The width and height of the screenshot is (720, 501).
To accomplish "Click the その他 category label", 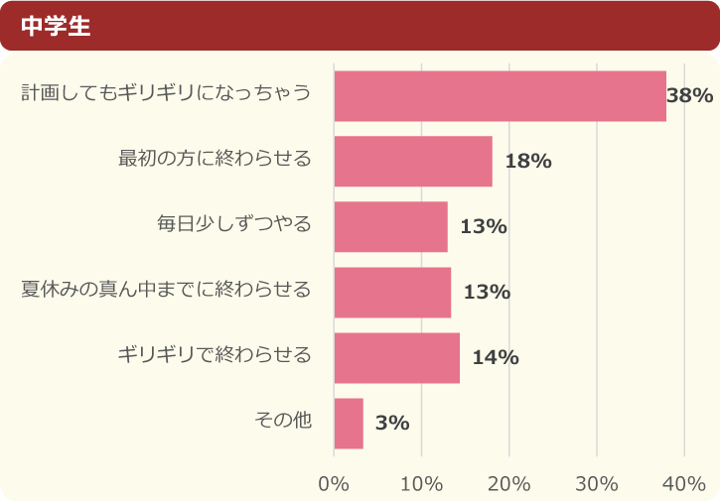I will coord(283,421).
